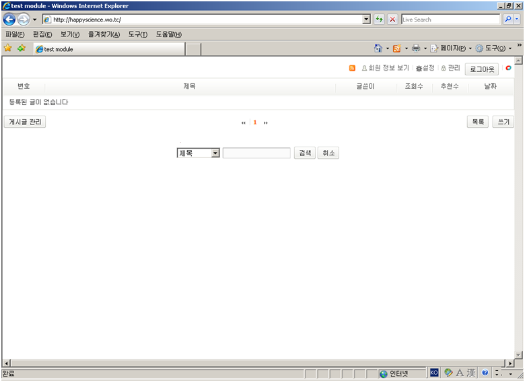
Task: Open the 도움말(H) menu
Action: pos(169,34)
